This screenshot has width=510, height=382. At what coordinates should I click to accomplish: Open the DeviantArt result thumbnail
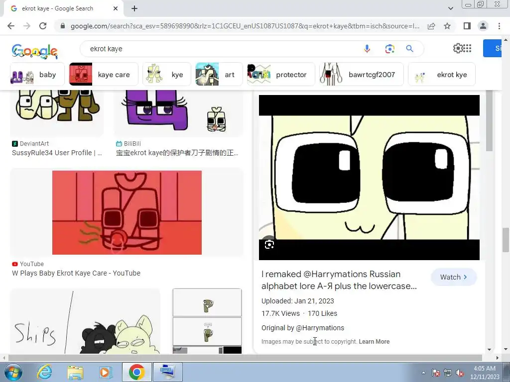[57, 112]
